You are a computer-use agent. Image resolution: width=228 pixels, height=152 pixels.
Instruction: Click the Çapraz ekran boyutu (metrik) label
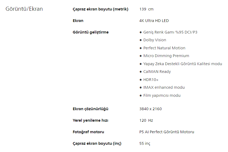[x=100, y=9]
